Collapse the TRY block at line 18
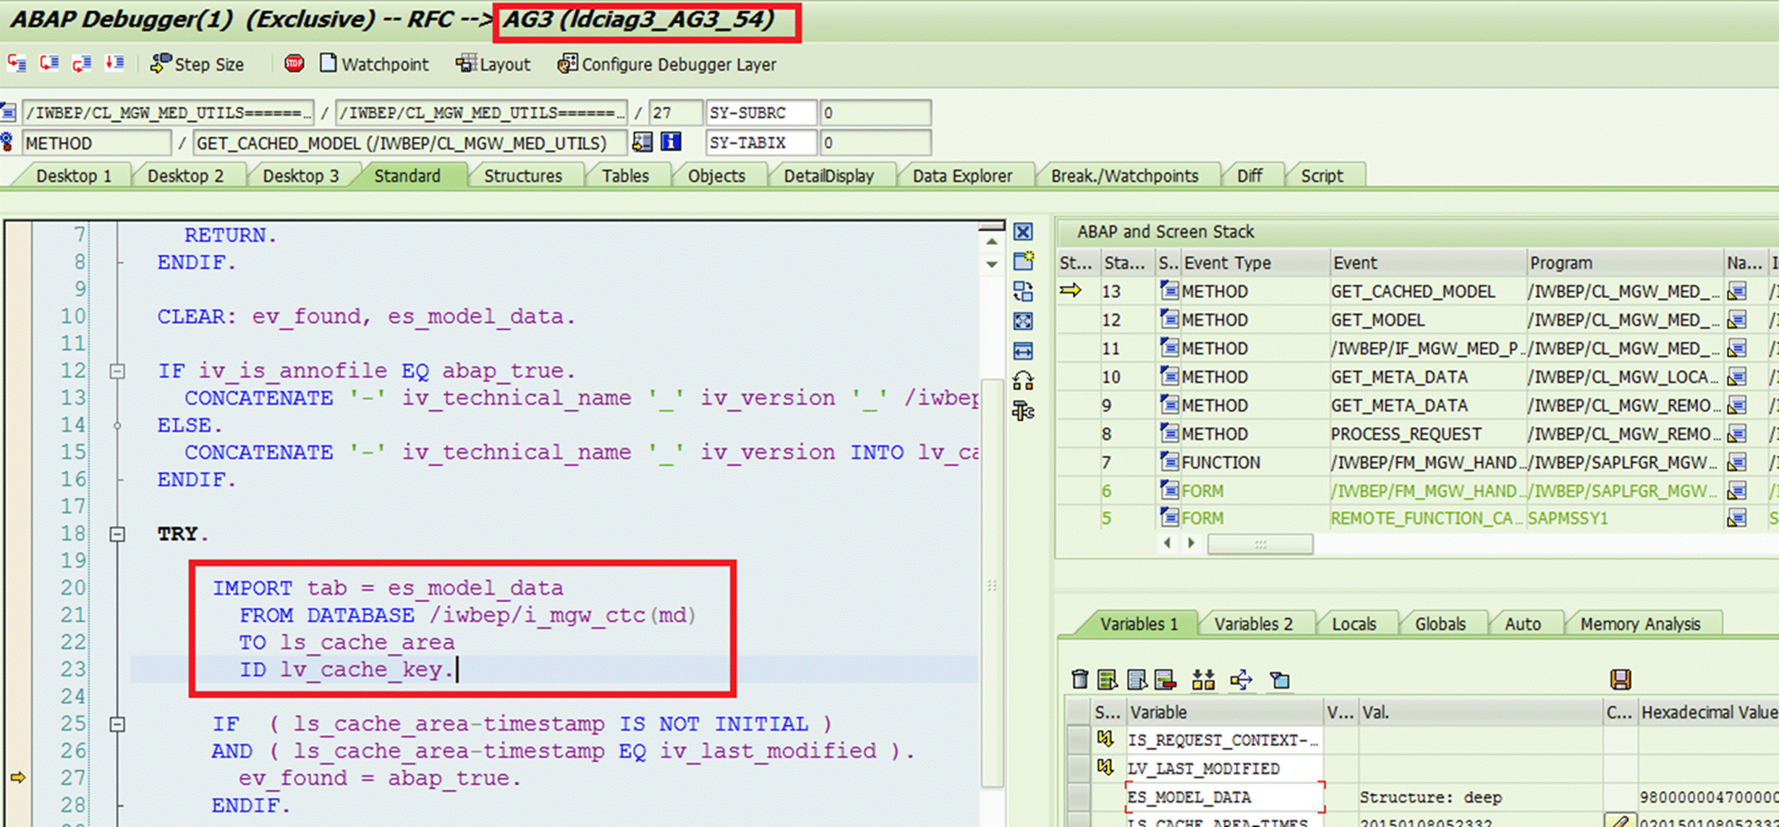 (x=117, y=535)
